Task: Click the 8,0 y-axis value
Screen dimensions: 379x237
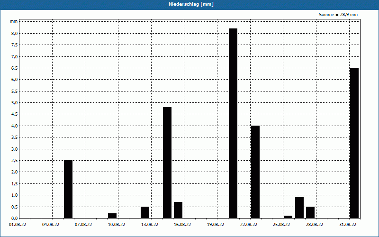Action: [15, 33]
